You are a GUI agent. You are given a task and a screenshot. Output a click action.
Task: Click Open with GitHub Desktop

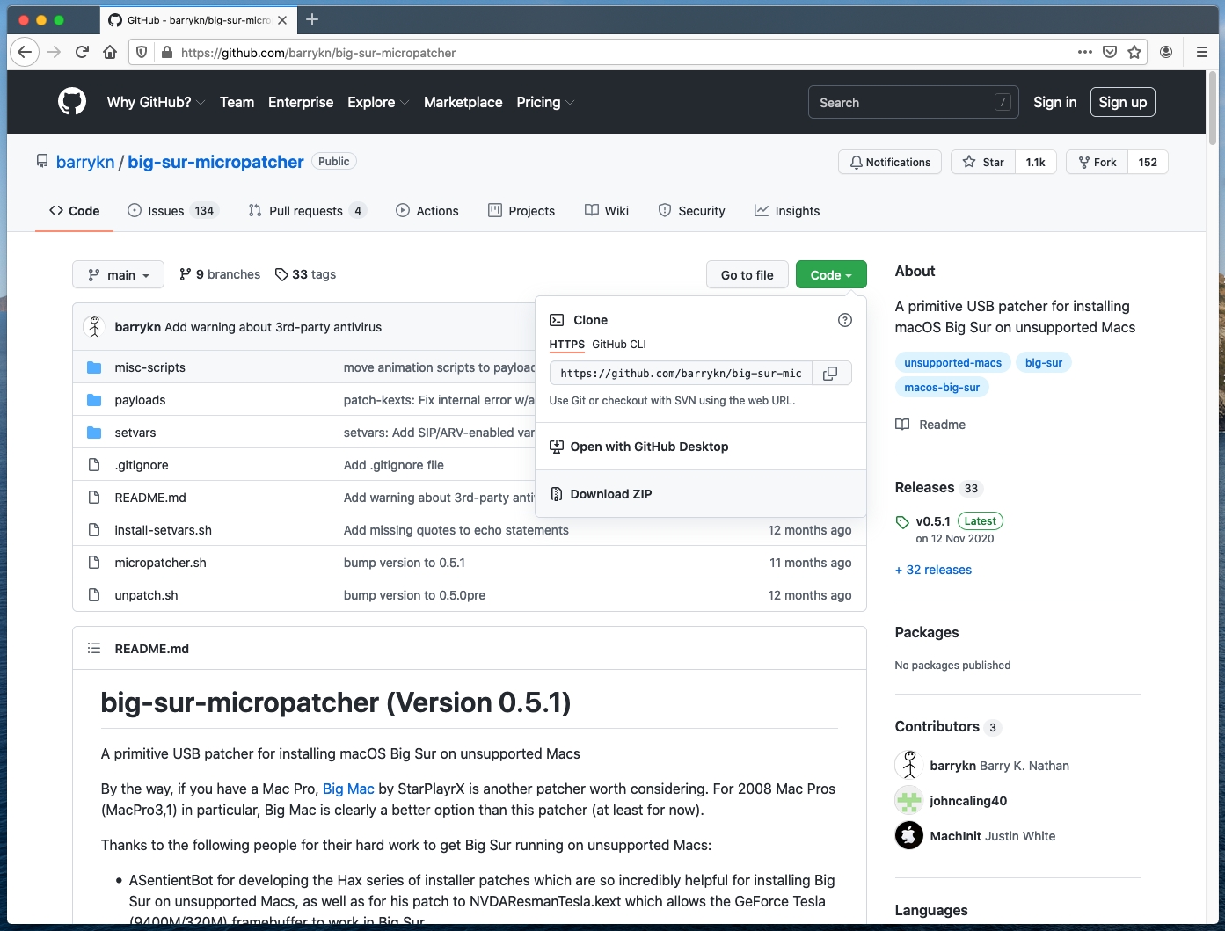point(700,447)
